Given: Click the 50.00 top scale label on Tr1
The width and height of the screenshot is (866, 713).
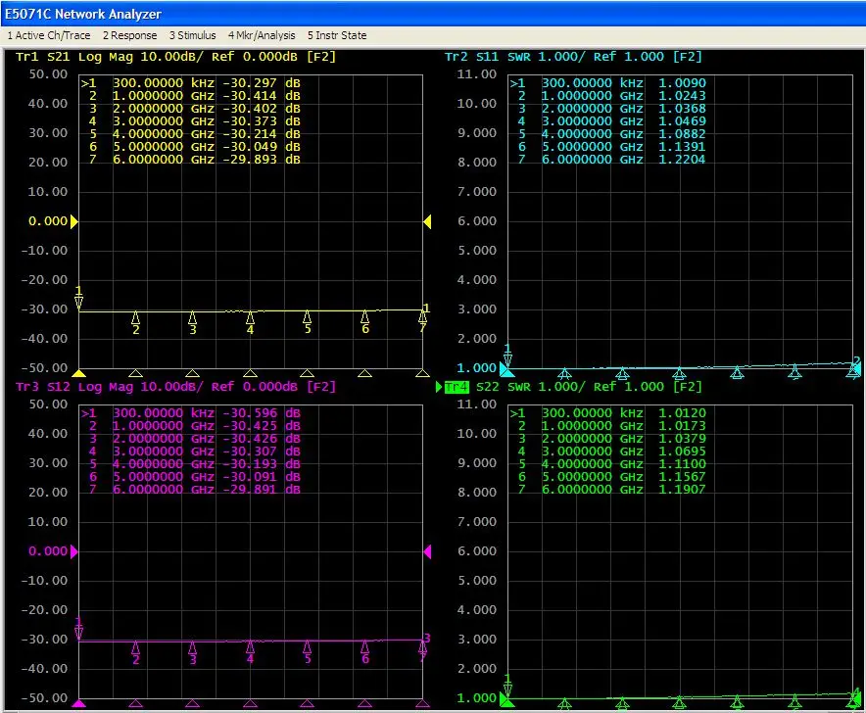Looking at the screenshot, I should pyautogui.click(x=48, y=74).
